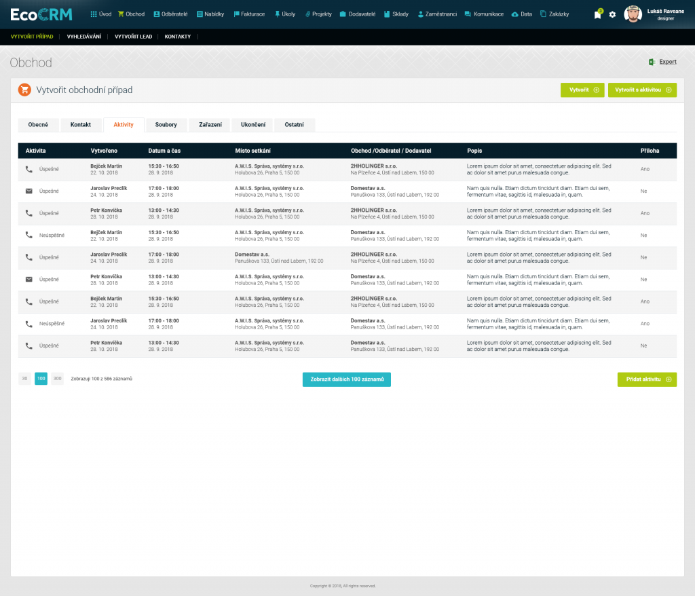The image size is (695, 596).
Task: Click the phone icon in the first row
Action: (29, 169)
